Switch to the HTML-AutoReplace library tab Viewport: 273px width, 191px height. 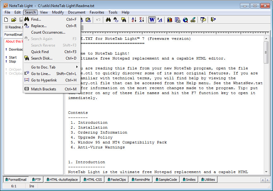click(x=62, y=180)
